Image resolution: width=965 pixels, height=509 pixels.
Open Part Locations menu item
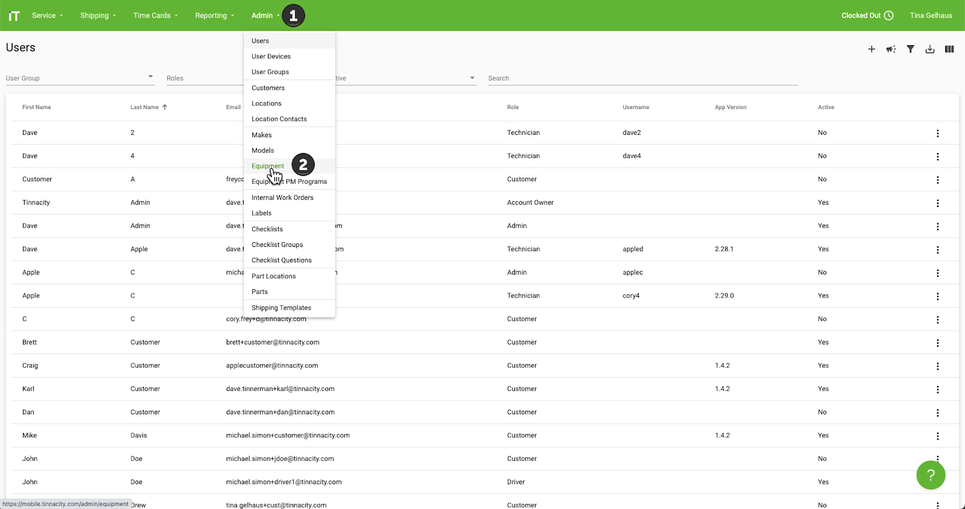289,276
